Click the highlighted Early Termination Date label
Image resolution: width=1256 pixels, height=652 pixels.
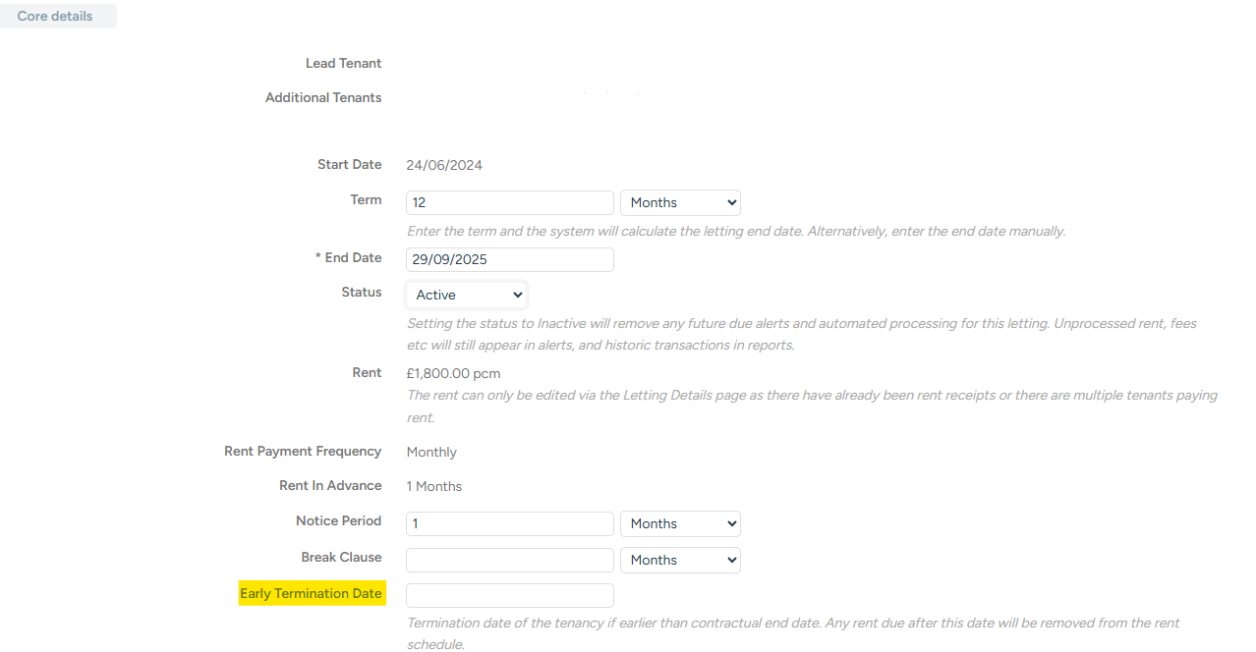tap(311, 593)
